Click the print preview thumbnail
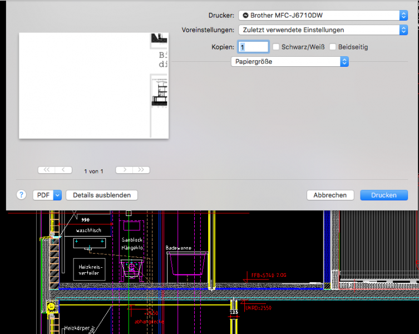The image size is (419, 334). [x=93, y=85]
